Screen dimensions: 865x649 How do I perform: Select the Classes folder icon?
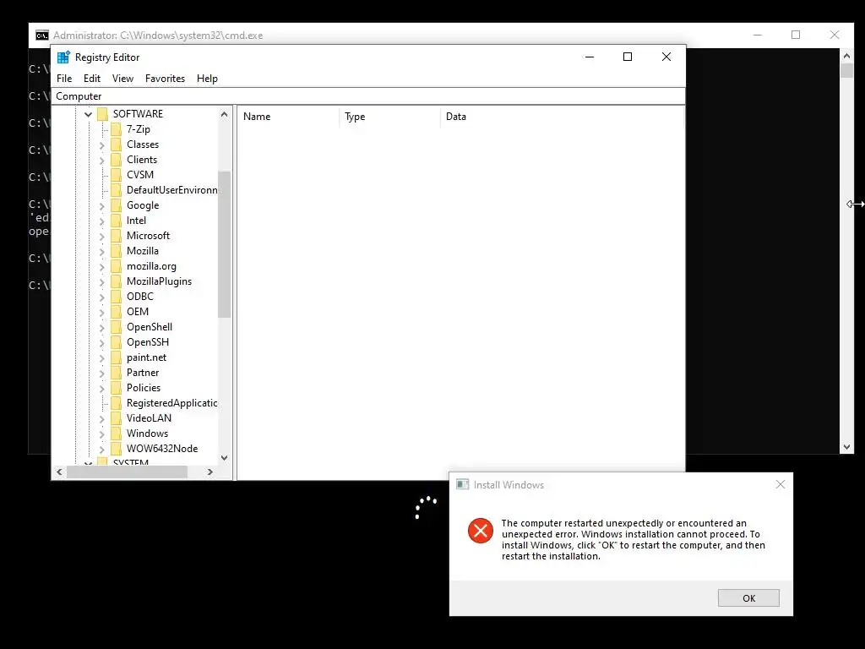(x=116, y=145)
